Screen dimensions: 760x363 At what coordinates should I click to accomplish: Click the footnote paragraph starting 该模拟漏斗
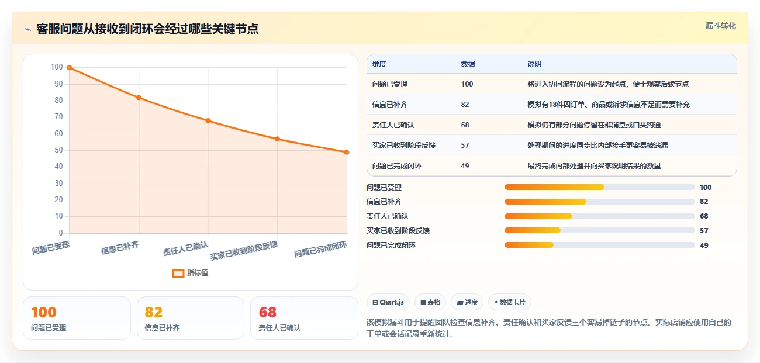[x=549, y=329]
